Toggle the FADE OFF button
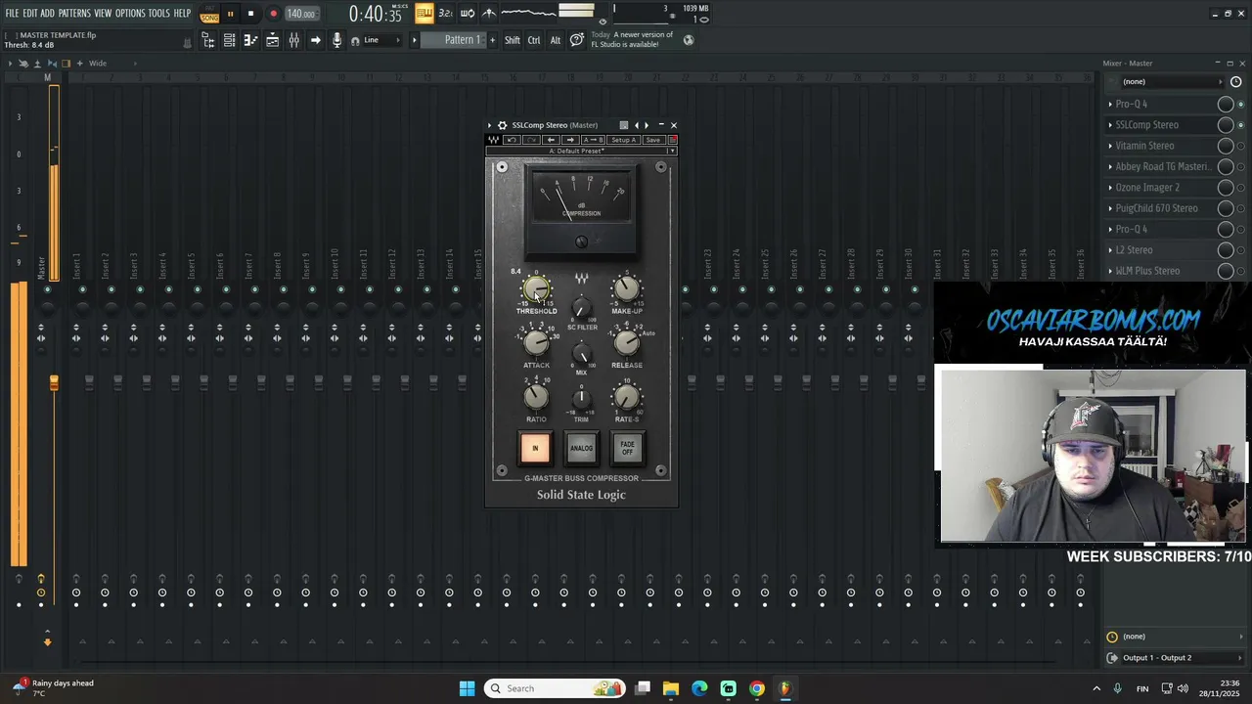The image size is (1252, 704). pyautogui.click(x=627, y=448)
